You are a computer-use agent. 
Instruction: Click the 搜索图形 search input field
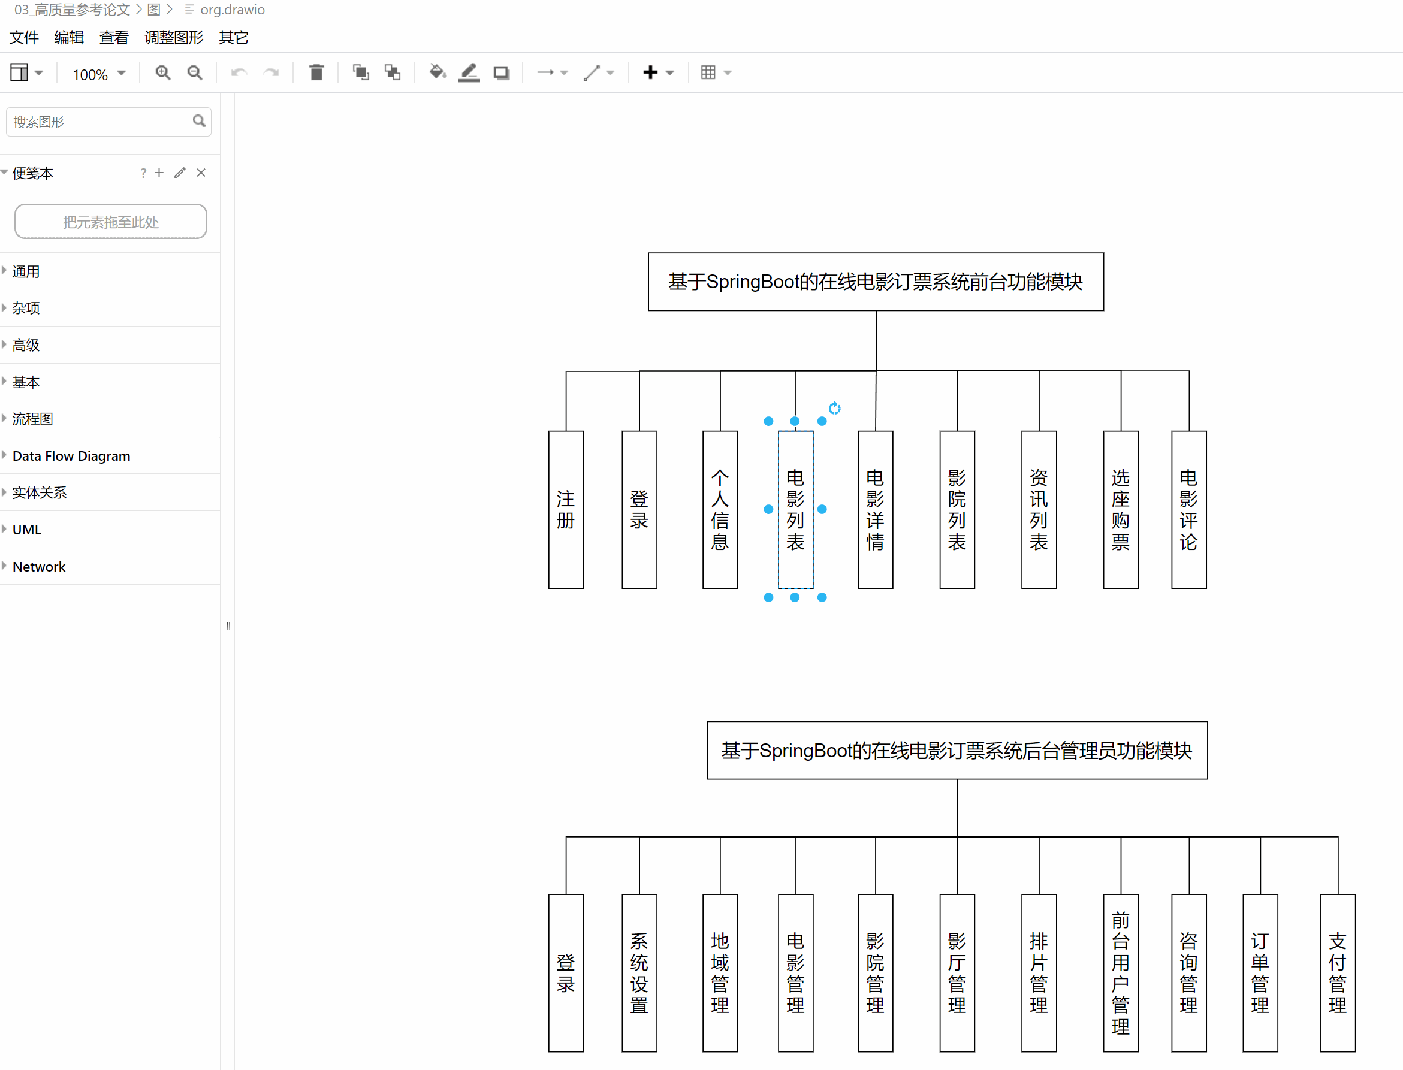pos(108,122)
